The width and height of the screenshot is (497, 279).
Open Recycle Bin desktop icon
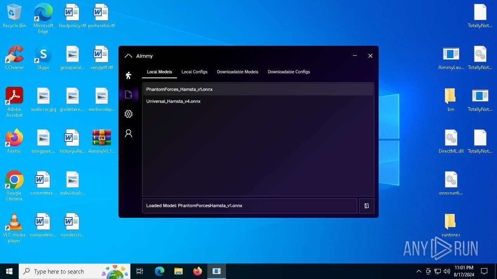[x=14, y=16]
